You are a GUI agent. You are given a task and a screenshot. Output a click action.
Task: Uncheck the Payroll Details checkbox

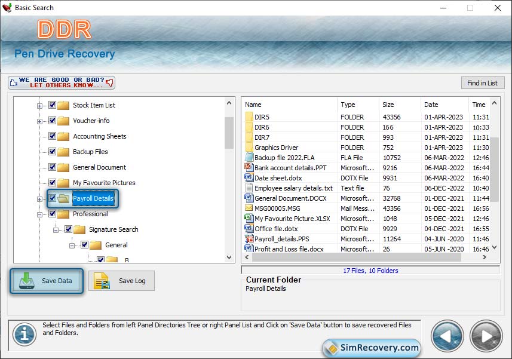click(x=52, y=198)
